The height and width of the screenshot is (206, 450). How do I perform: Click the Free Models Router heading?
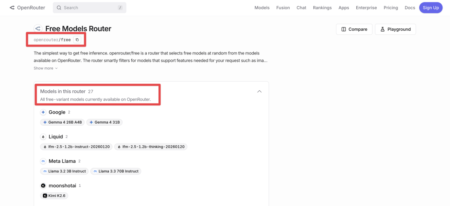[78, 29]
